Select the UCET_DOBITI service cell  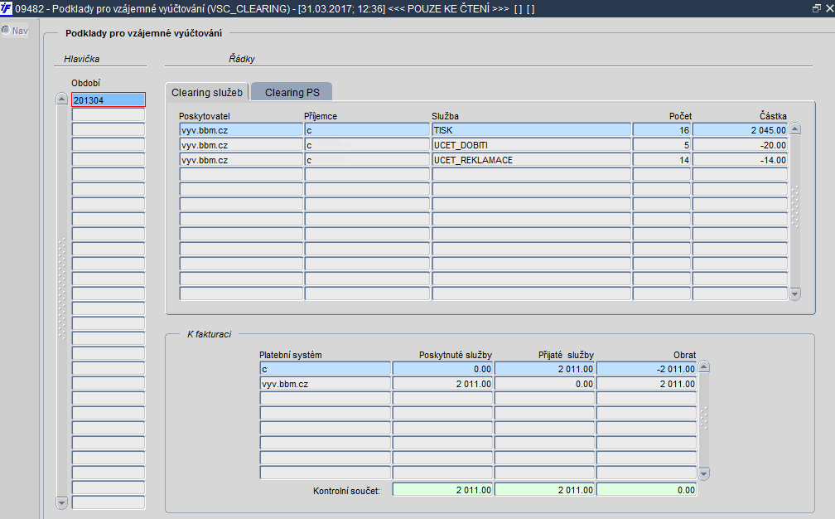tap(532, 145)
